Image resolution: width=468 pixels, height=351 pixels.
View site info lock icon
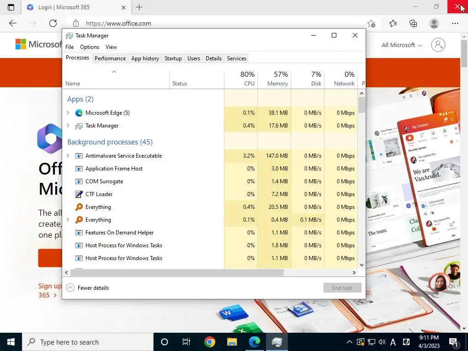(76, 23)
